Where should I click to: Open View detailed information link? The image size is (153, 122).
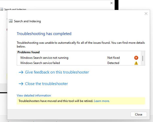pyautogui.click(x=34, y=95)
